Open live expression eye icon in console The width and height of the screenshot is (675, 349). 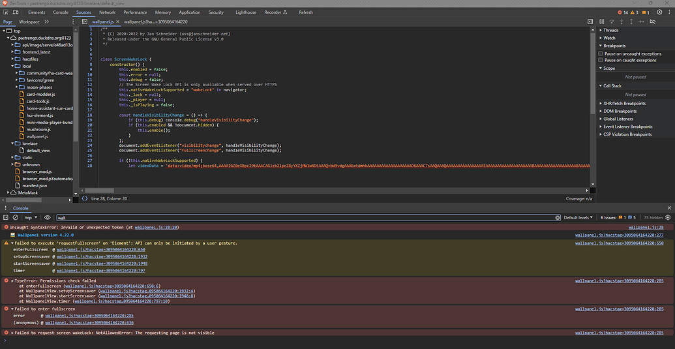pos(47,217)
